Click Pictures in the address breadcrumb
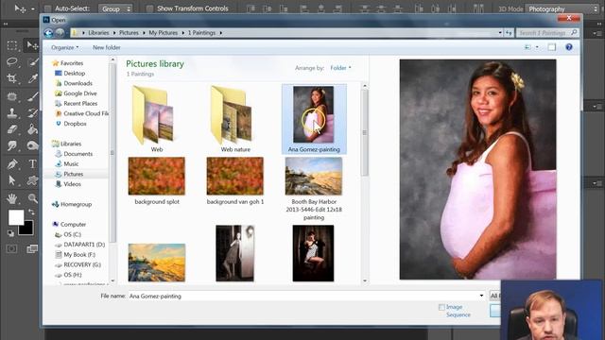This screenshot has width=605, height=340. (129, 33)
